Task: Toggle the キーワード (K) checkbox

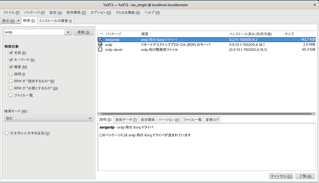Action: (x=11, y=60)
